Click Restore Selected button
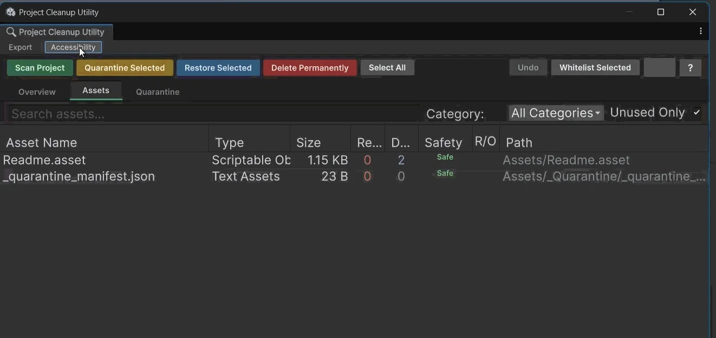The image size is (716, 338). (218, 68)
